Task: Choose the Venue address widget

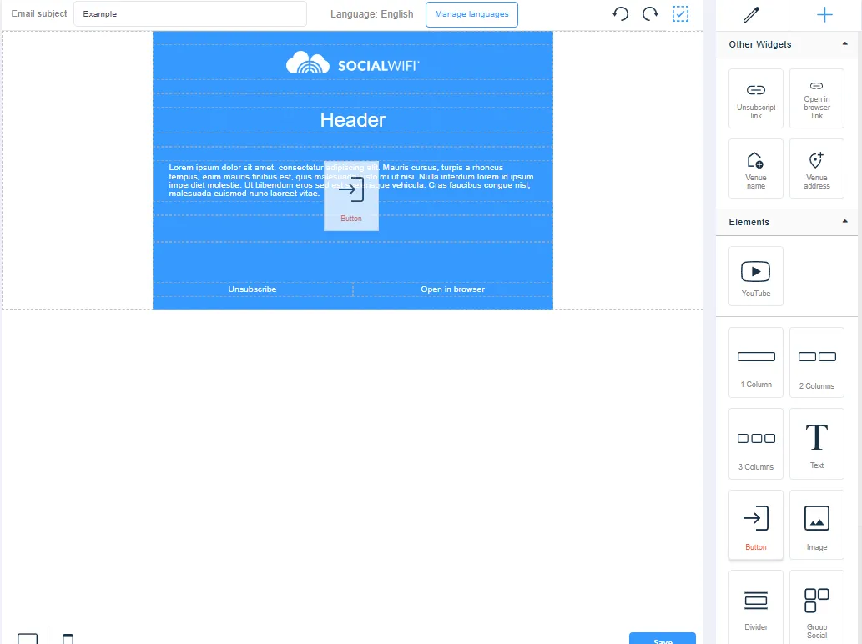Action: point(817,169)
